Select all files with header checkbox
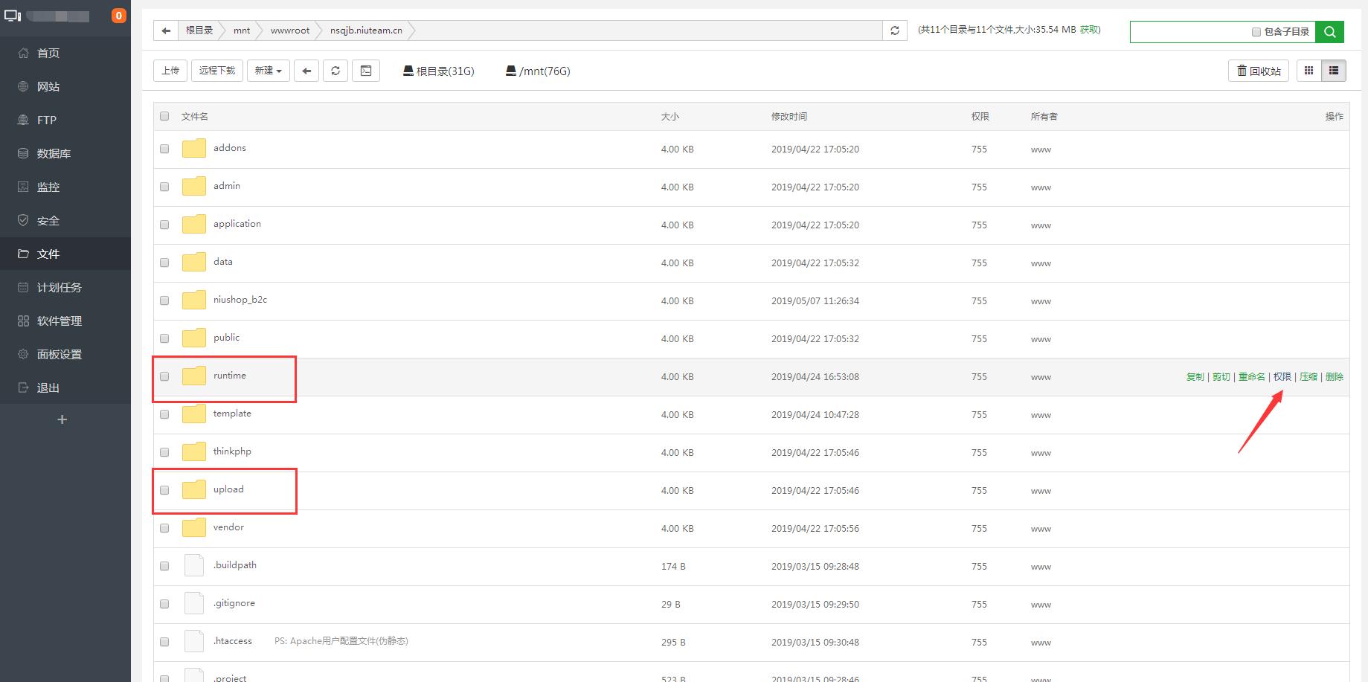Image resolution: width=1368 pixels, height=682 pixels. point(164,116)
